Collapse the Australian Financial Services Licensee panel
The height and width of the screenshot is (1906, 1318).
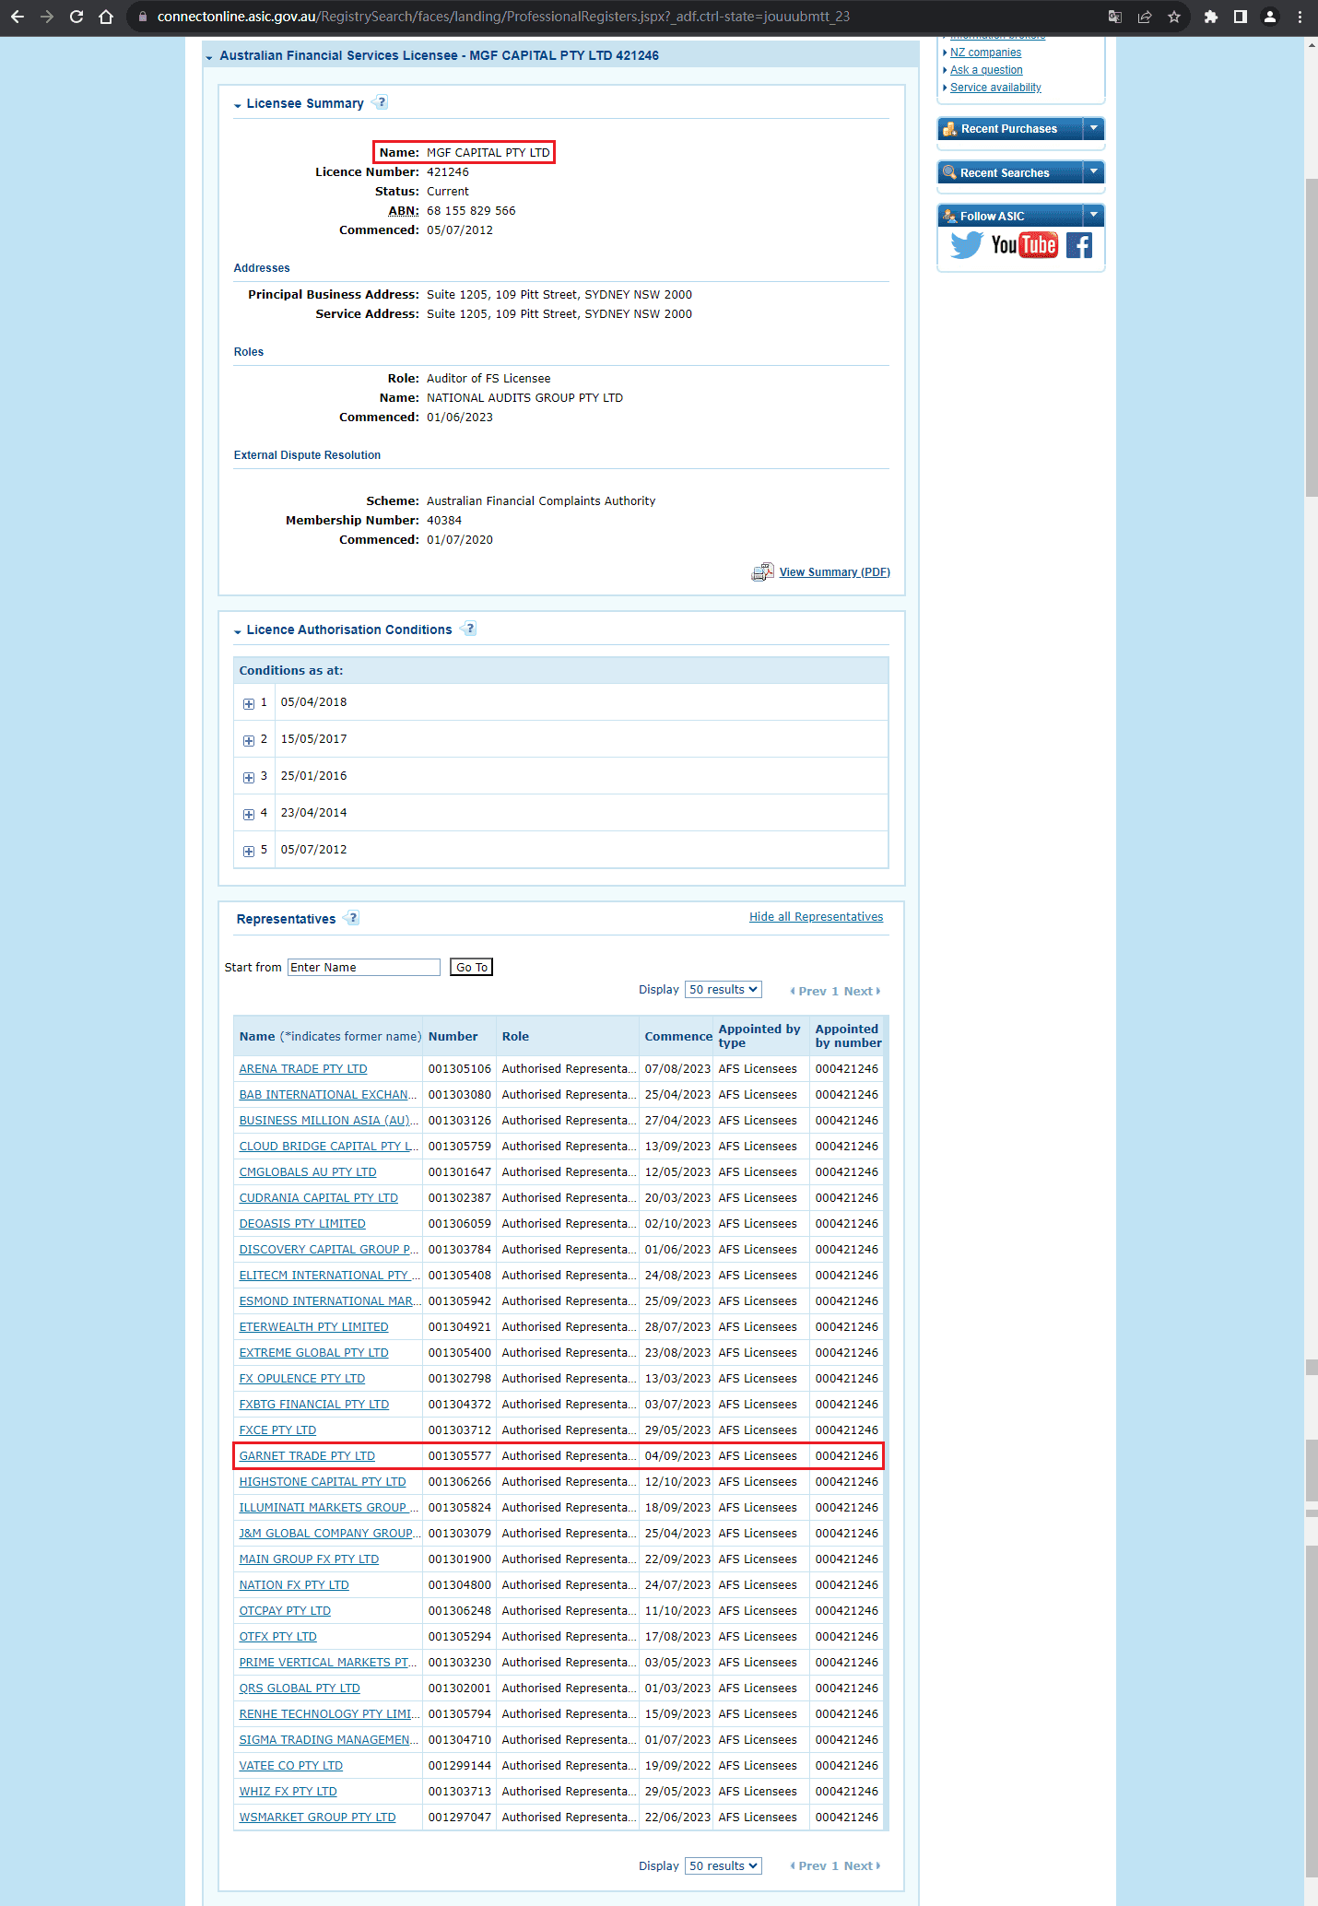(x=209, y=57)
